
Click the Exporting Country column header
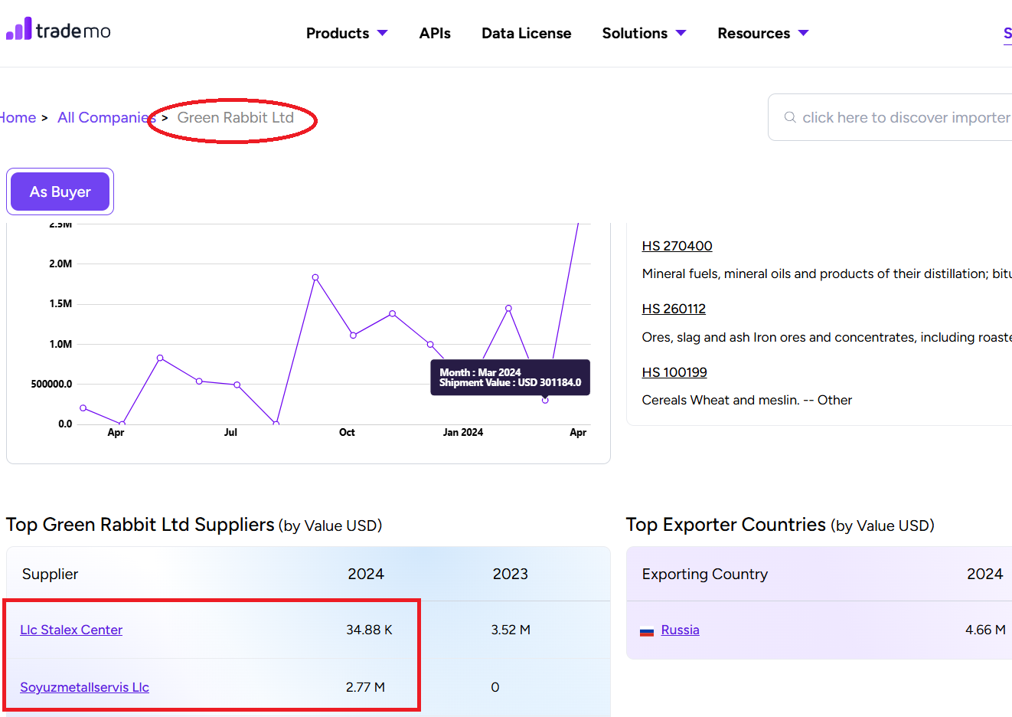tap(705, 574)
